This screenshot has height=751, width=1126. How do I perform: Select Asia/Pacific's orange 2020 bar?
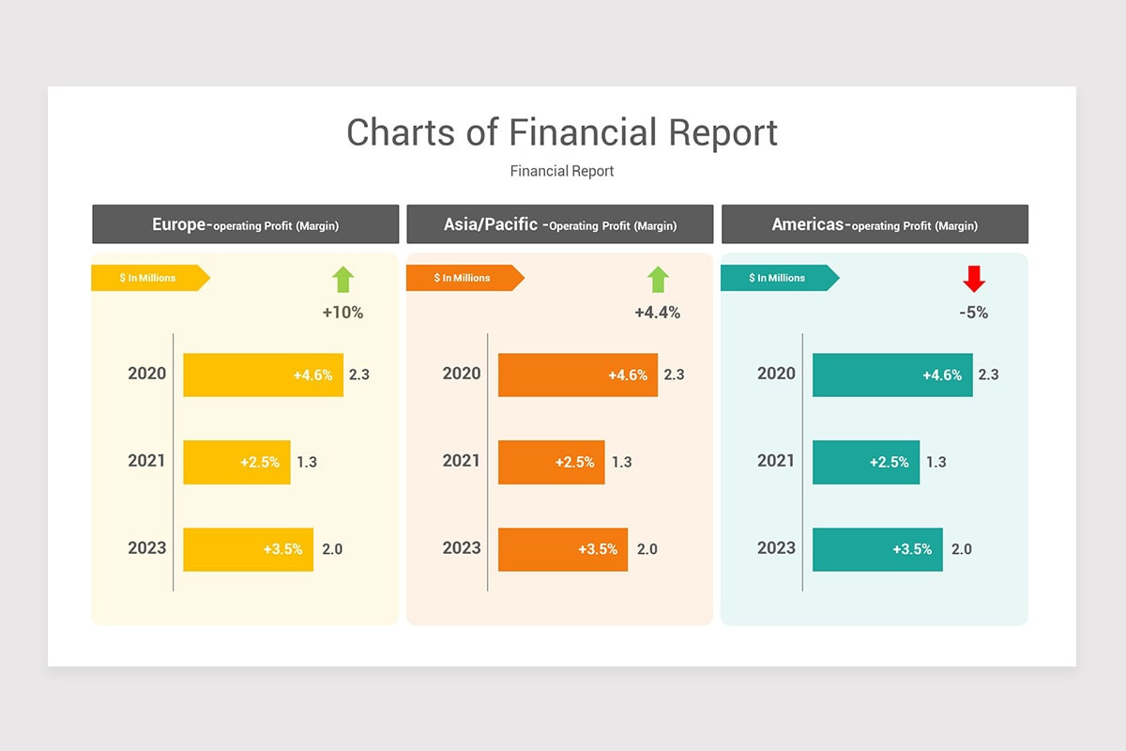[578, 375]
